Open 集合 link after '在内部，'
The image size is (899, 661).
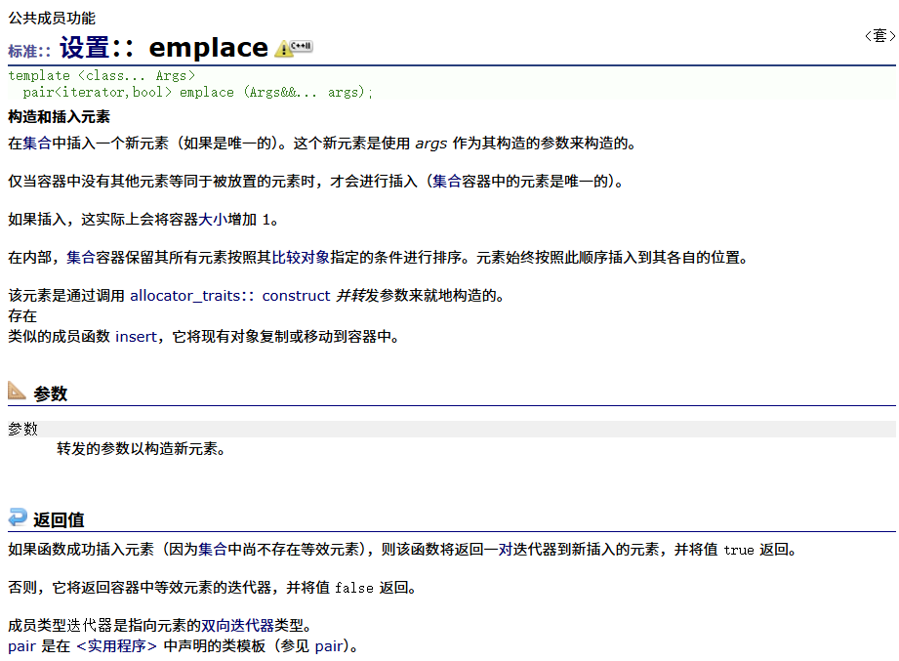[x=81, y=258]
